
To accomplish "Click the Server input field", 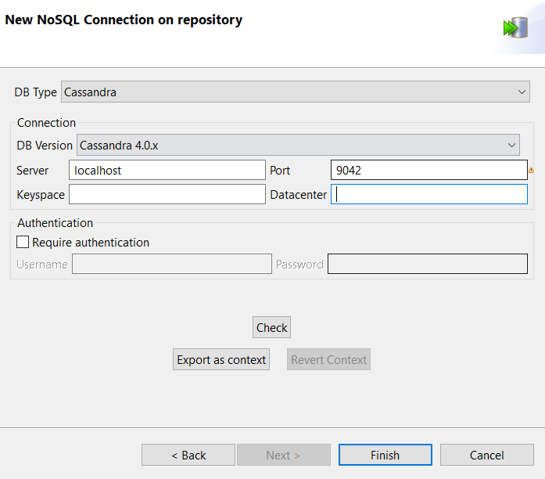I will (167, 170).
